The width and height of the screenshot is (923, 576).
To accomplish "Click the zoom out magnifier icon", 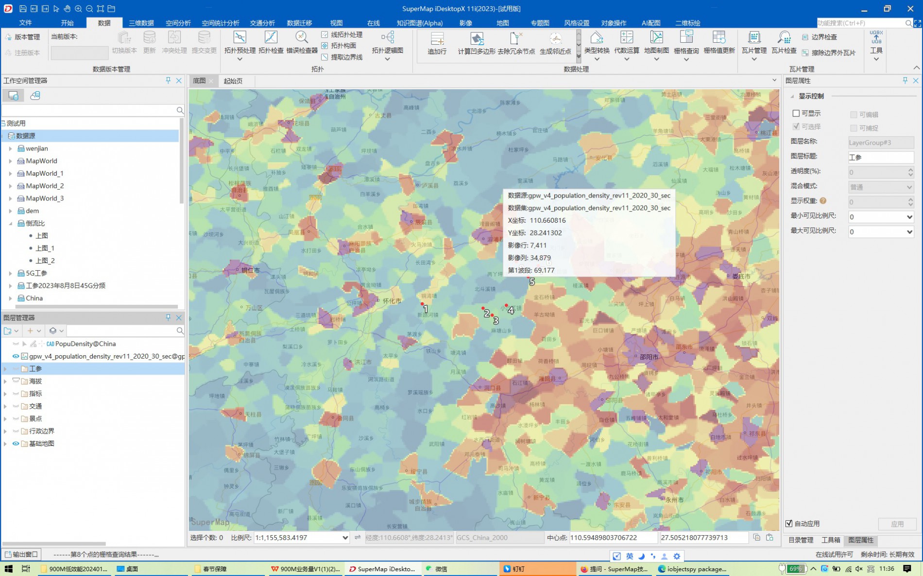I will click(x=89, y=9).
